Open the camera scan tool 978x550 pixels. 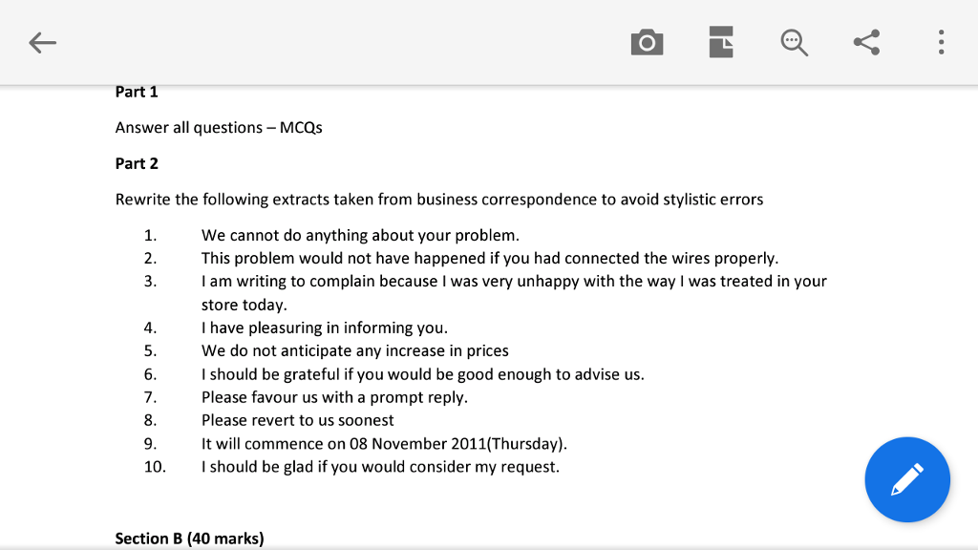[x=647, y=42]
